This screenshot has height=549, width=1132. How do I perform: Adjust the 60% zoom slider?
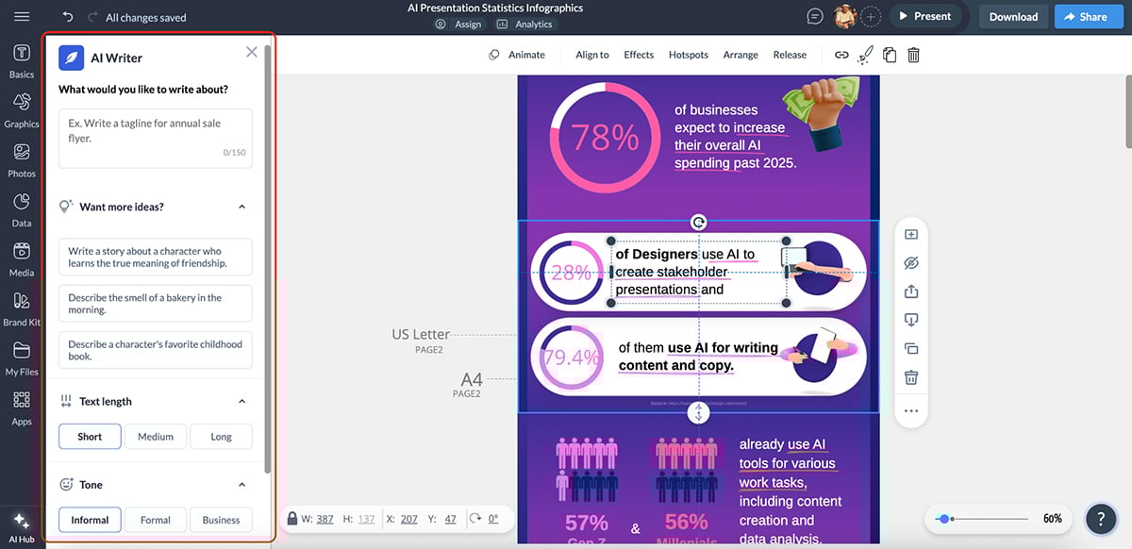946,518
